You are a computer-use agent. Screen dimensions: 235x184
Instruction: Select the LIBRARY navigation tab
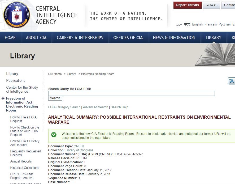(213, 38)
